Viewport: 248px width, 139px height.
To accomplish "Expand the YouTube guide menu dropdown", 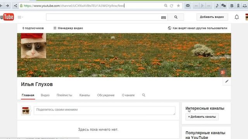I will pos(20,17).
